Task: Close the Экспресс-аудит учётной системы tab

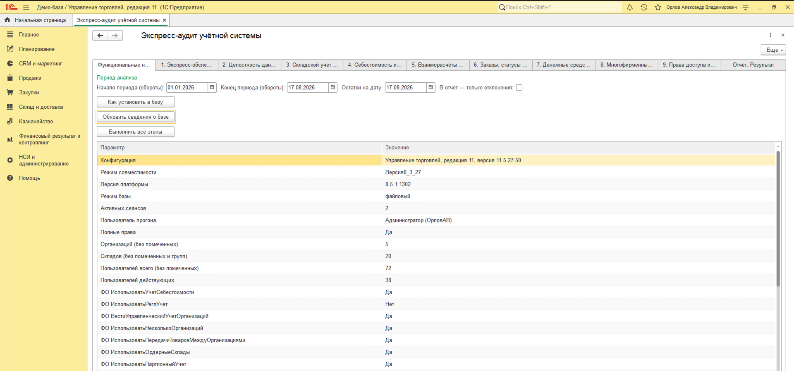Action: pos(165,20)
